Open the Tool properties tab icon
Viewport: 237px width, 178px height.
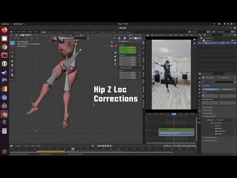pyautogui.click(x=199, y=74)
